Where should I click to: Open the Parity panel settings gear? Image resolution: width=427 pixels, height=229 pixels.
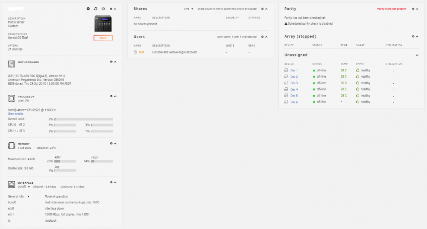[413, 9]
